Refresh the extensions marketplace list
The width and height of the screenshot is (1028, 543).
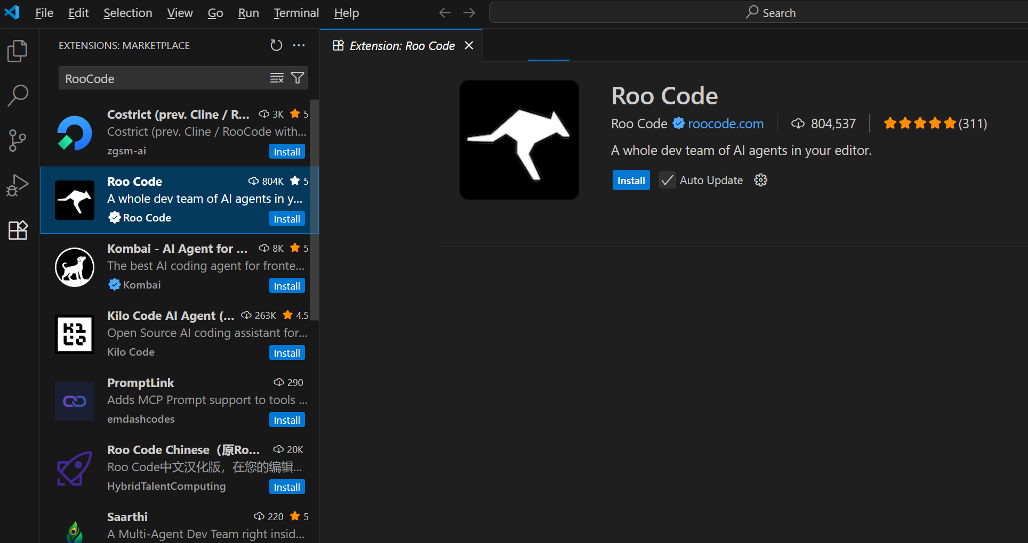pos(276,45)
